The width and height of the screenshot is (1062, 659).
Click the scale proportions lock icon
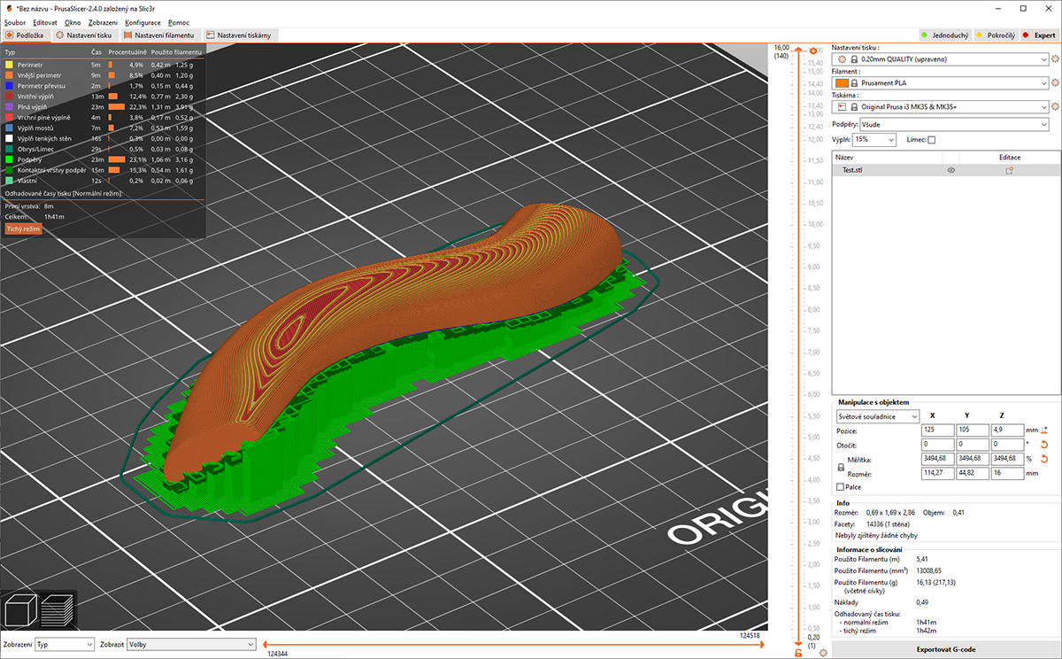point(841,467)
